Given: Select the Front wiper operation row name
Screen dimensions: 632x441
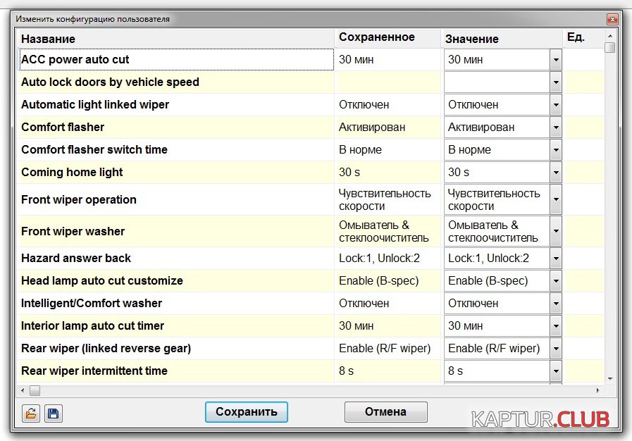Looking at the screenshot, I should [x=79, y=199].
